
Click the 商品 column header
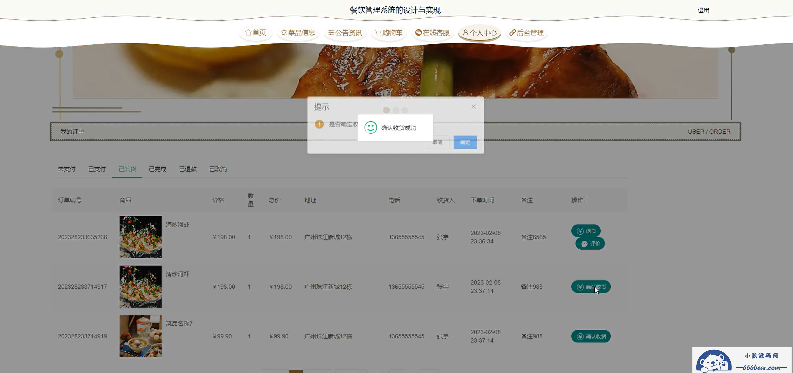125,200
